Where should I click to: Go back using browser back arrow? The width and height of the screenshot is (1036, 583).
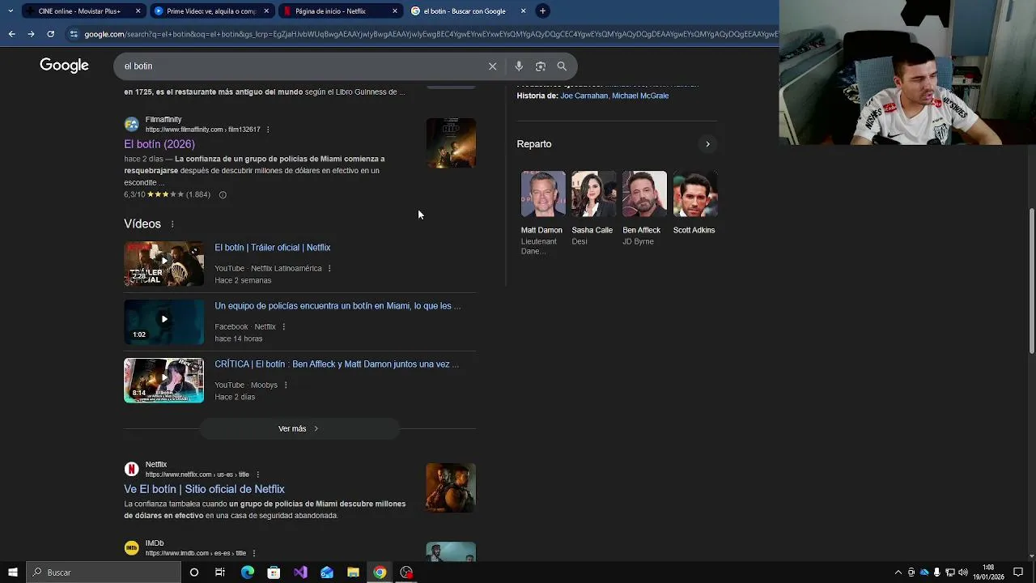(x=11, y=34)
